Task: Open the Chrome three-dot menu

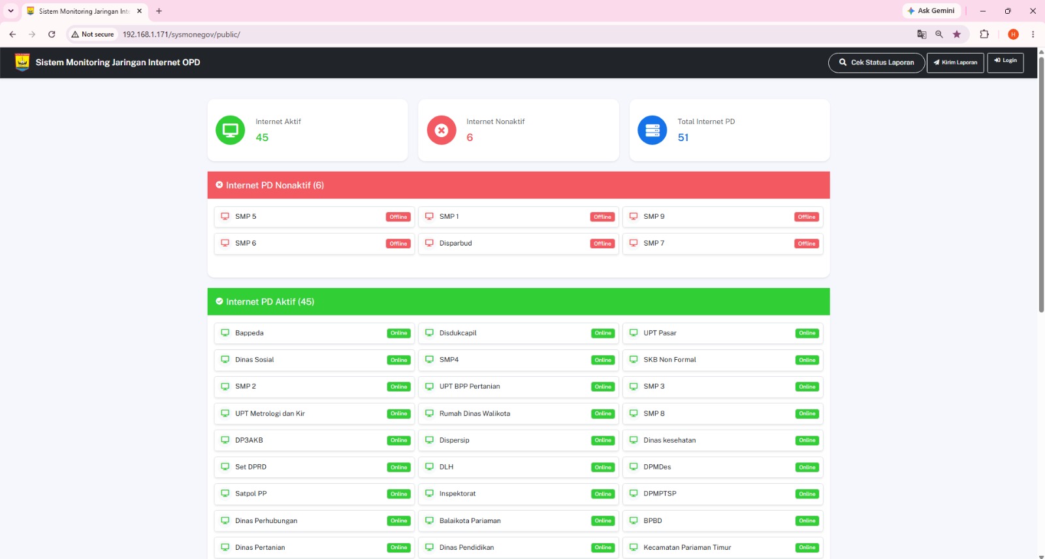Action: point(1033,34)
